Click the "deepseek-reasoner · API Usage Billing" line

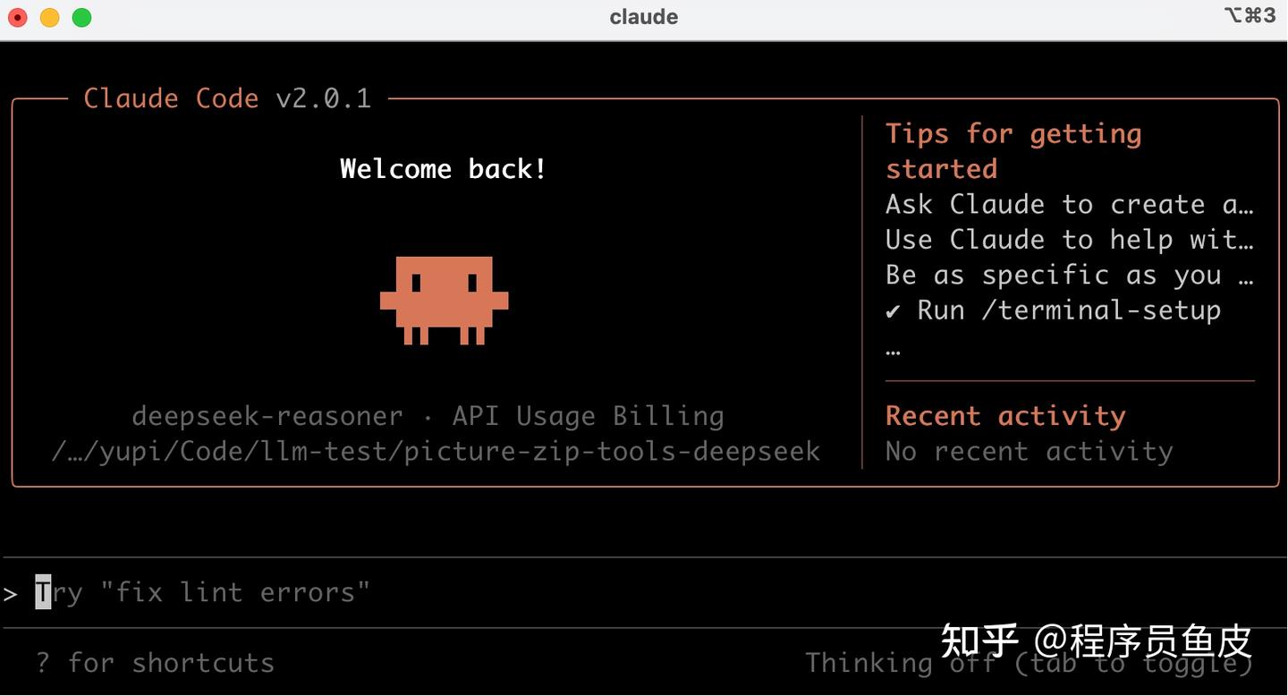click(428, 416)
